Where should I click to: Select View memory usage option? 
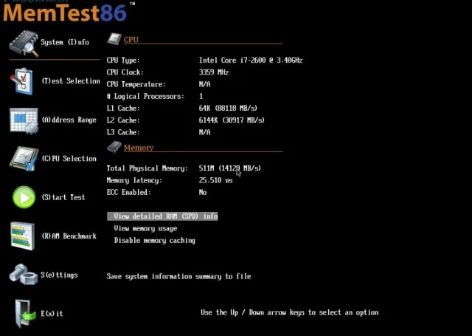(145, 228)
